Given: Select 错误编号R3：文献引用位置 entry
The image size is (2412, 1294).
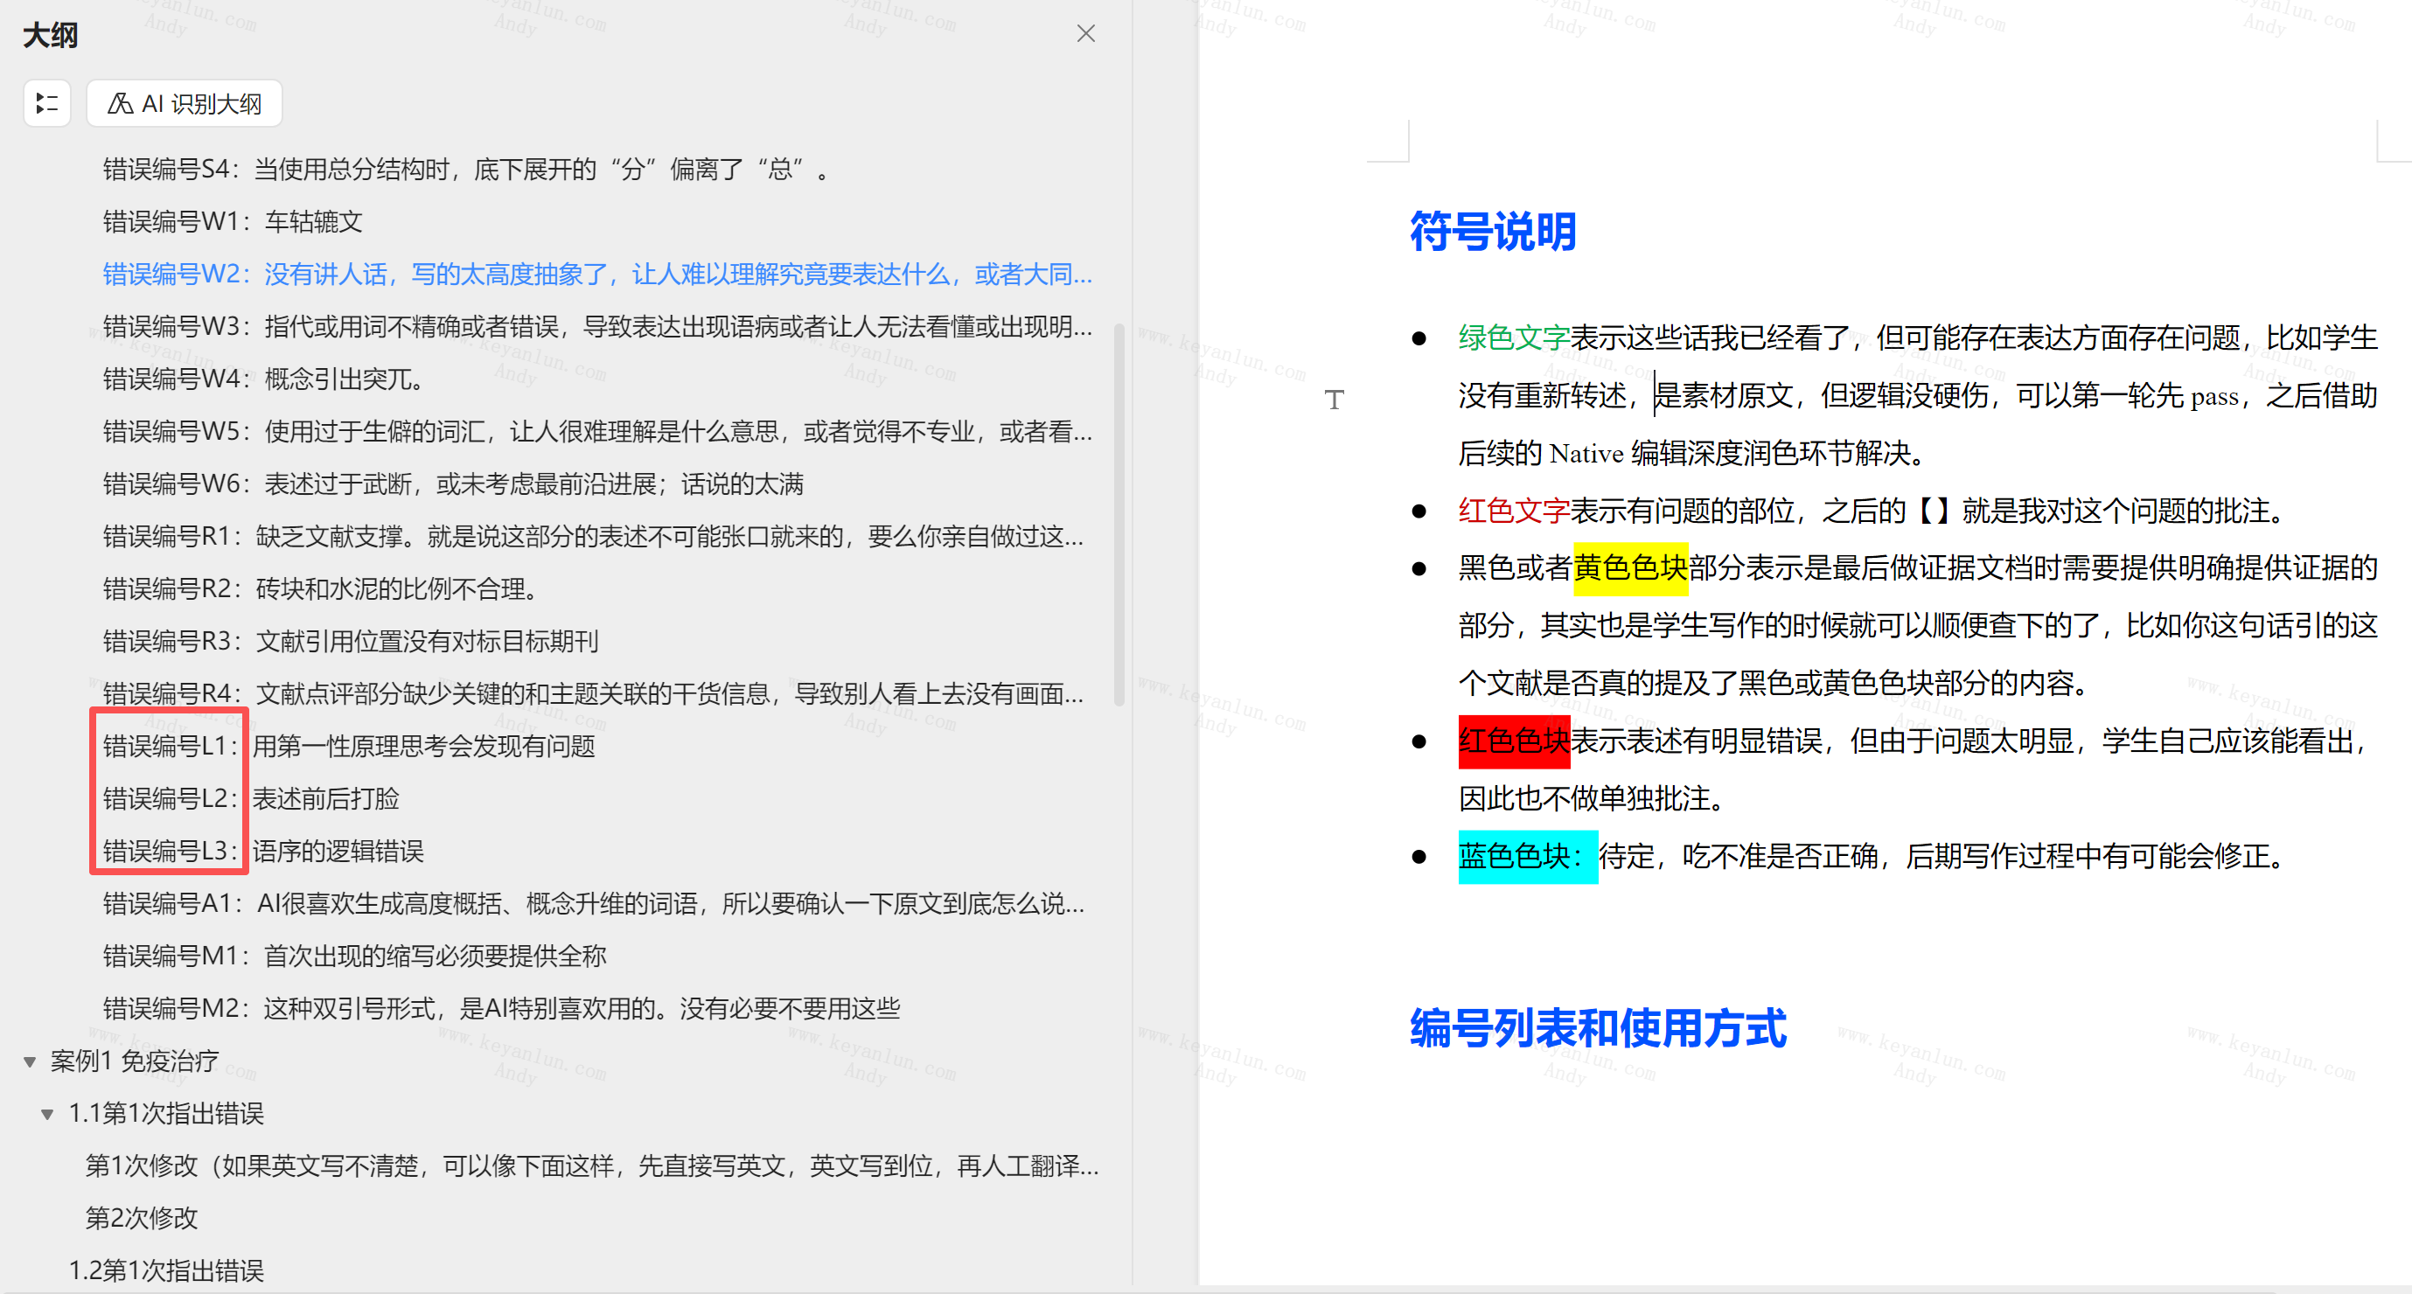Looking at the screenshot, I should [350, 642].
